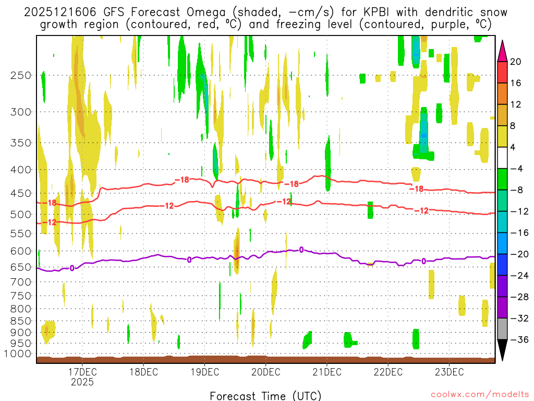This screenshot has height=401, width=534.
Task: Click the 650 pressure level label
Action: 21,267
